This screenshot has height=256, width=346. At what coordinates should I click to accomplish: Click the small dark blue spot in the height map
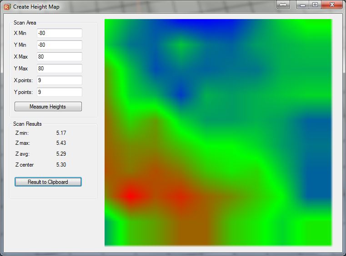[x=181, y=94]
